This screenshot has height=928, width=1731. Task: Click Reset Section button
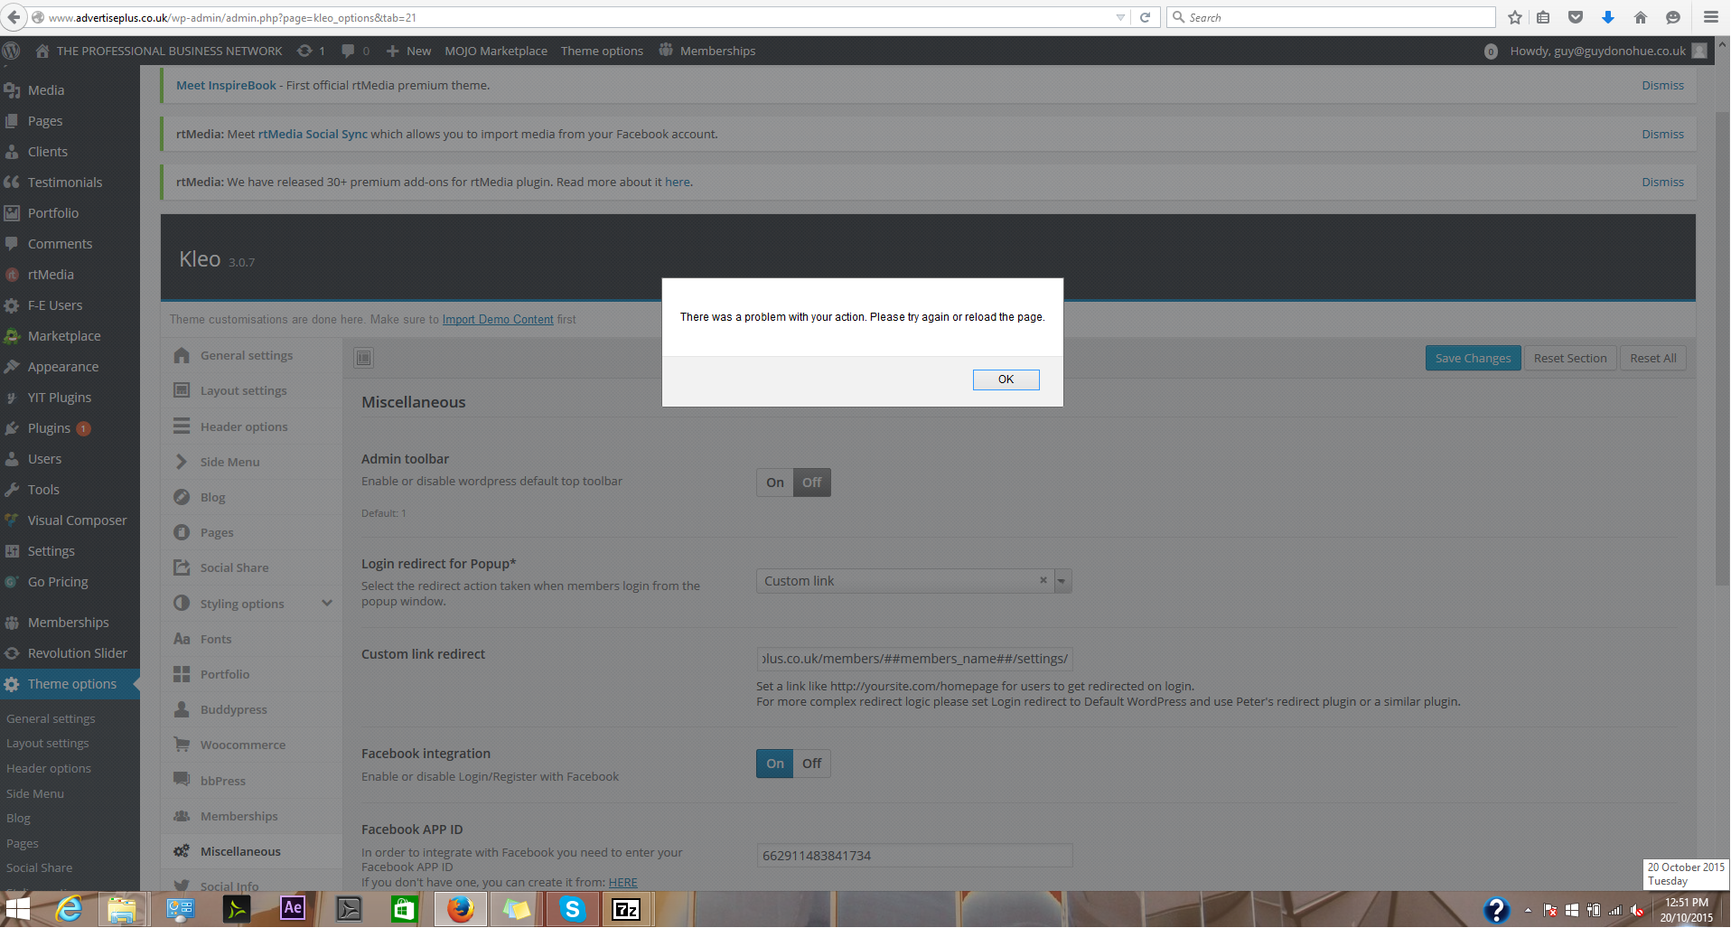pyautogui.click(x=1570, y=358)
